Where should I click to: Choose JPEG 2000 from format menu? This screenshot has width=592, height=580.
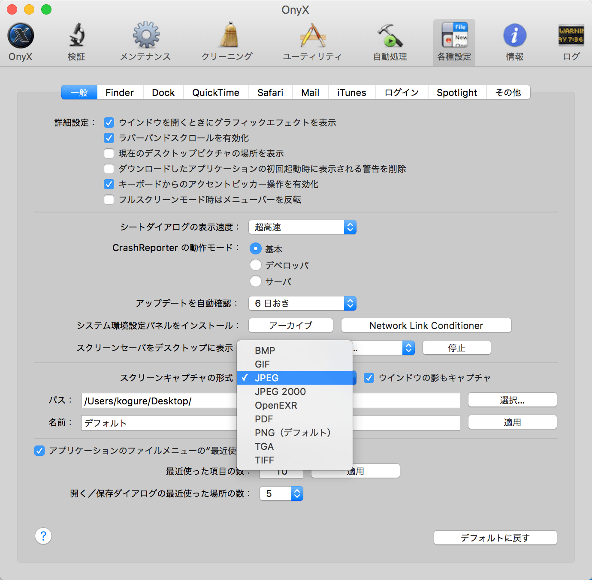(x=295, y=392)
